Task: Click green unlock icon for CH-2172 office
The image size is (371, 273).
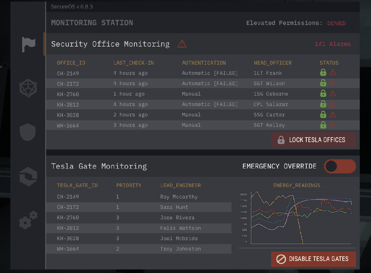Action: [x=323, y=83]
